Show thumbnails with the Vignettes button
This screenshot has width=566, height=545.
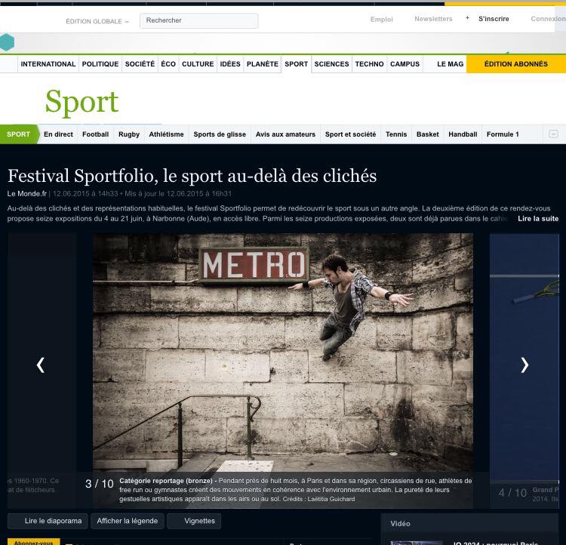pos(194,521)
